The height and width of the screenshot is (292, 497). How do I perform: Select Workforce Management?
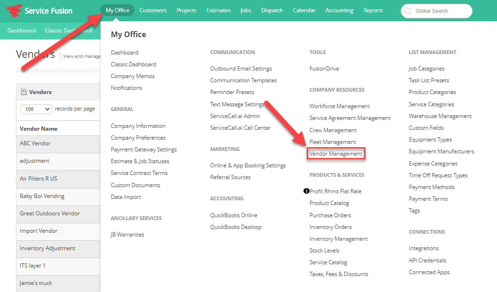pos(340,106)
